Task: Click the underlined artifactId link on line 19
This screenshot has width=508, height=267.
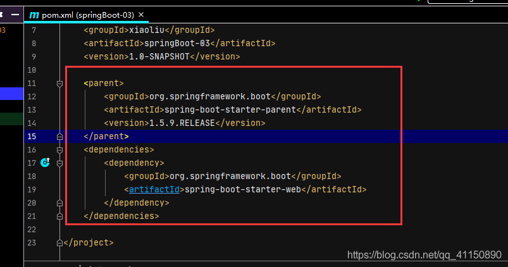Action: 154,189
